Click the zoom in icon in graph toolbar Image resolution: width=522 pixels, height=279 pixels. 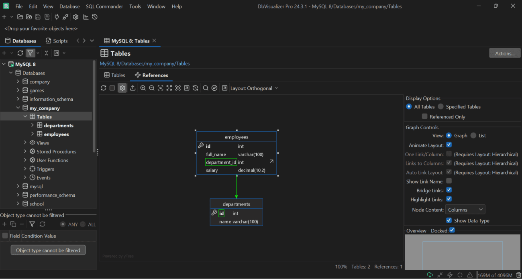[143, 88]
